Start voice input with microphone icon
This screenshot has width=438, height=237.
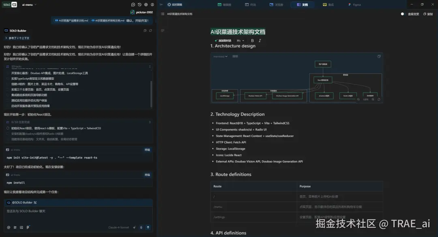141,227
